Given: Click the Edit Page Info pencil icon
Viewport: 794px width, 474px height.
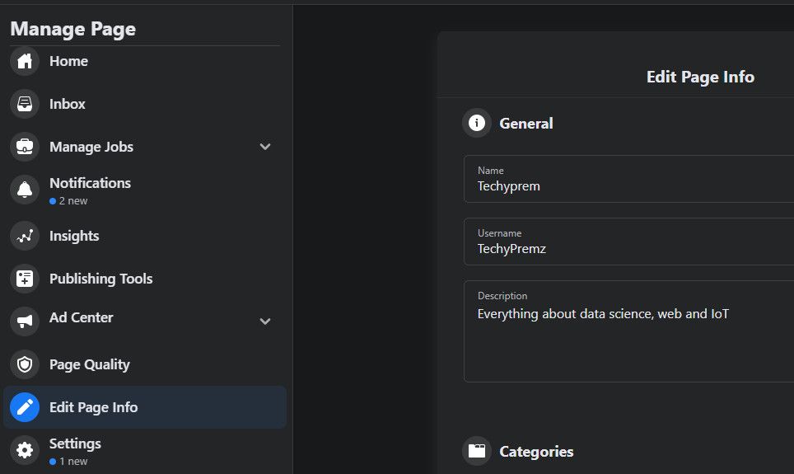Looking at the screenshot, I should 25,407.
